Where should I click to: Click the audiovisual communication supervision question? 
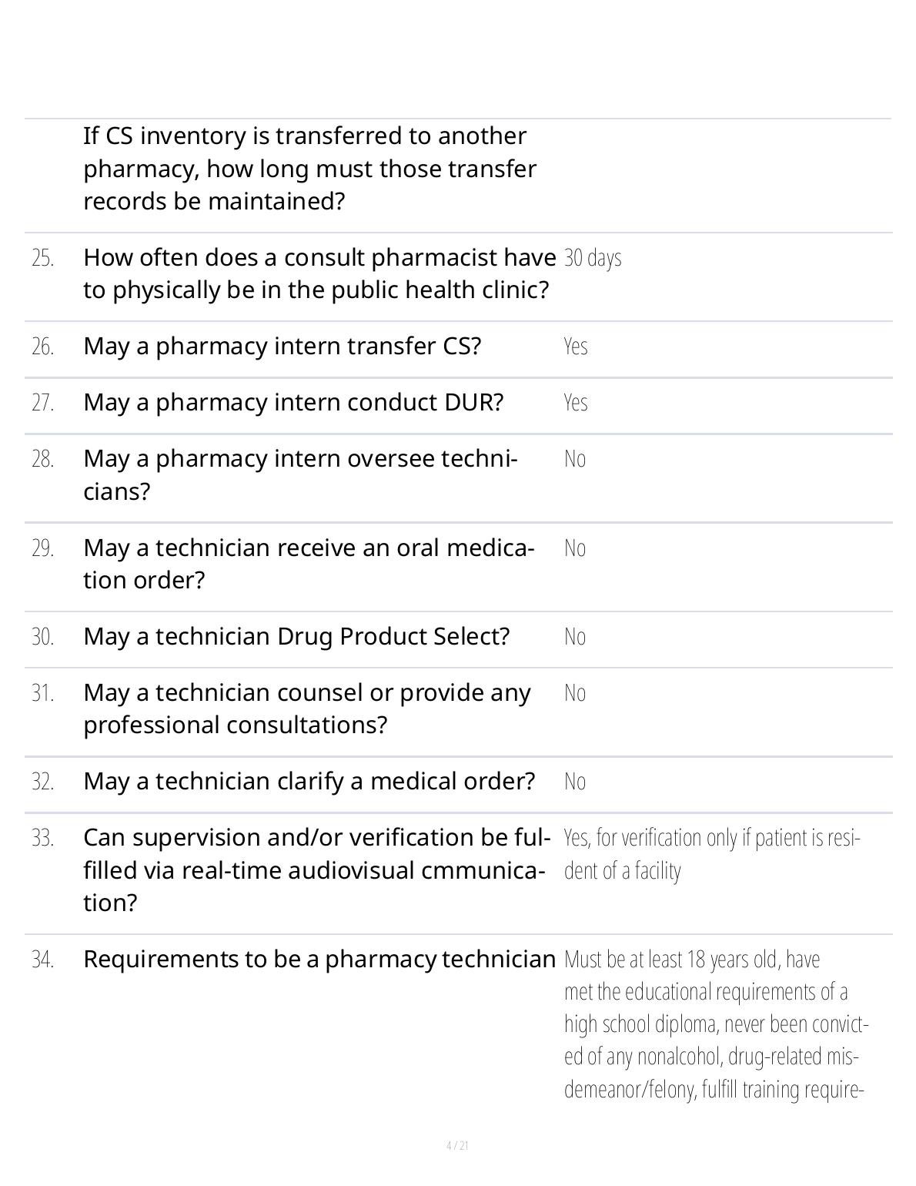point(316,870)
